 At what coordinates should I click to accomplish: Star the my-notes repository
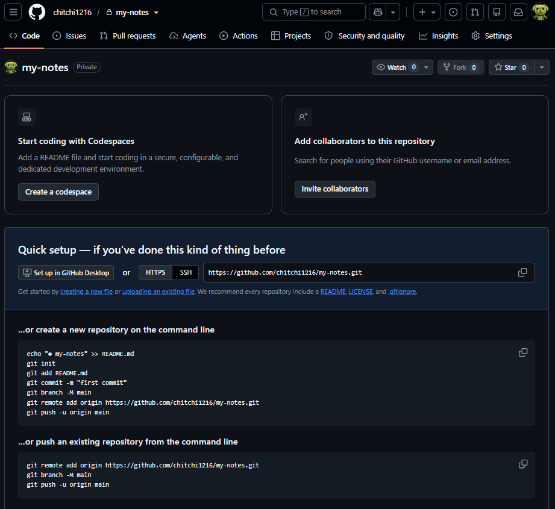tap(511, 67)
